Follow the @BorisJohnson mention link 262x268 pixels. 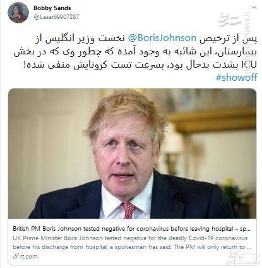(162, 38)
